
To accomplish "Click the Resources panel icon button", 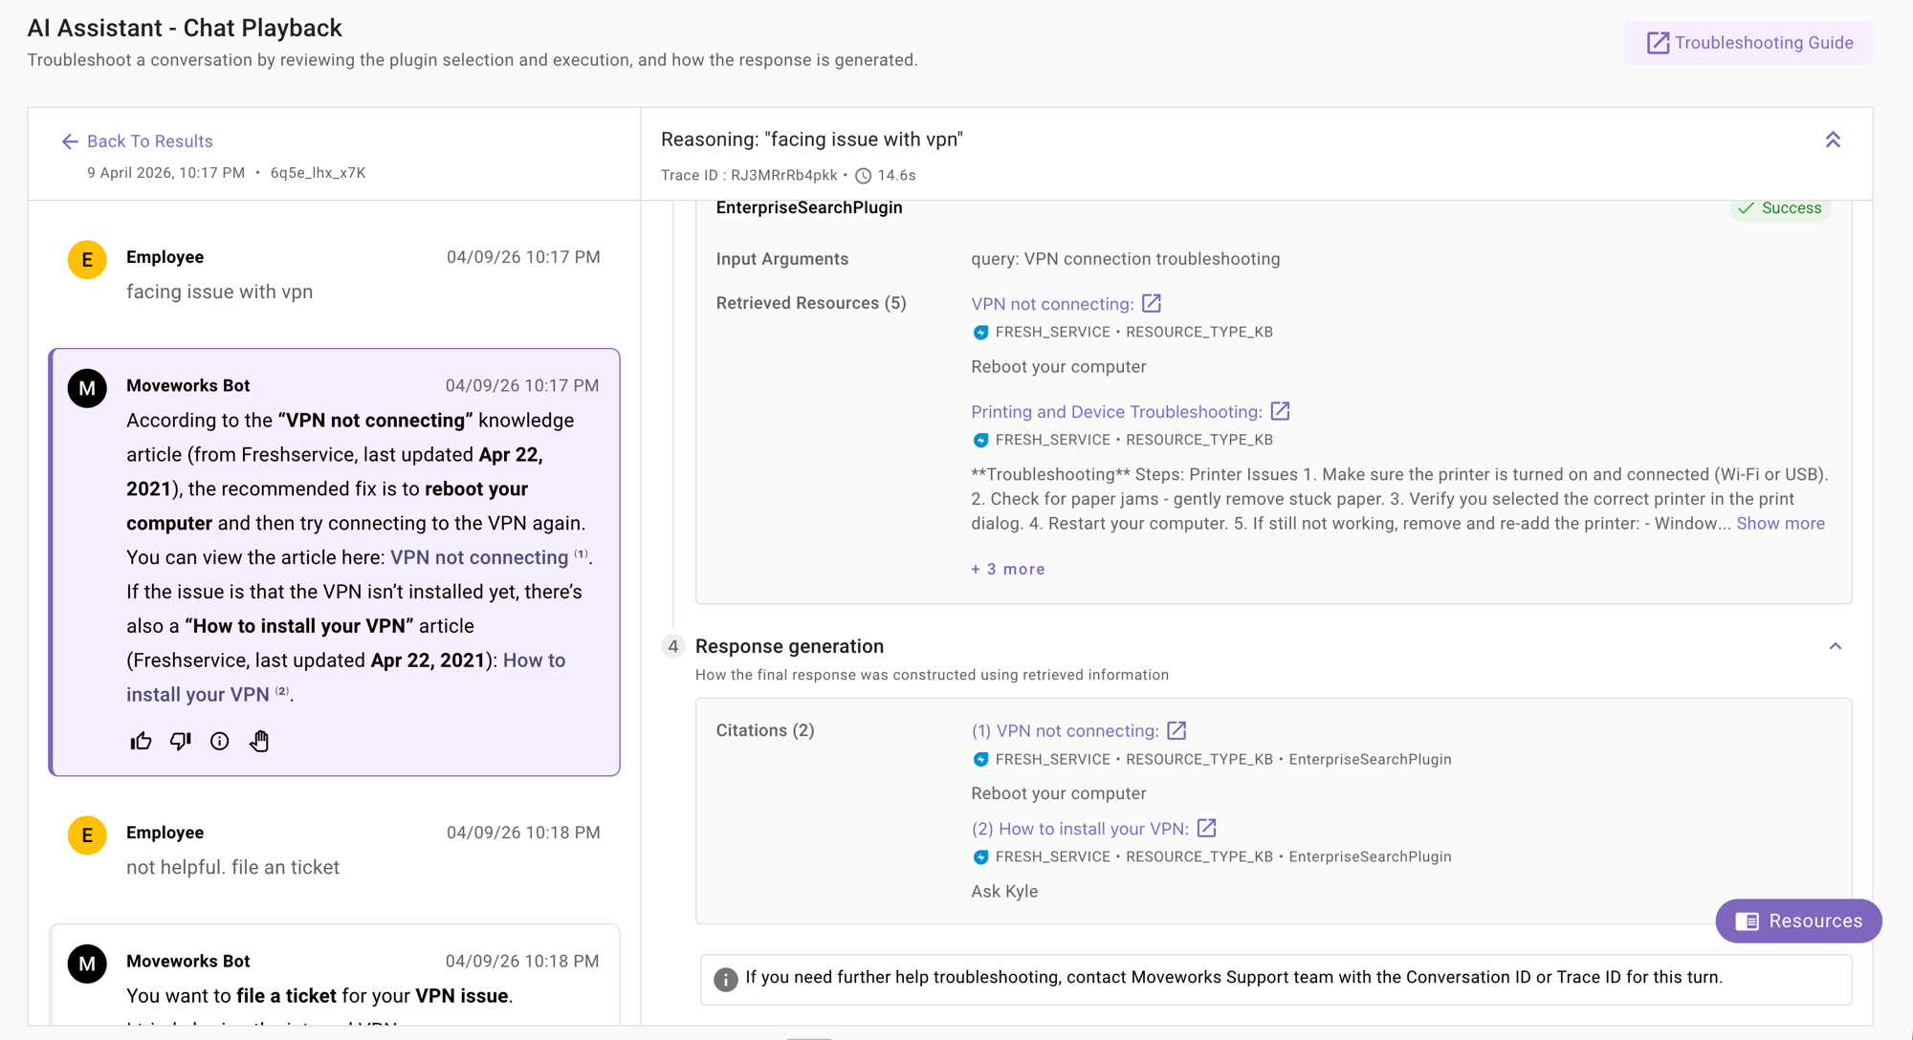I will coord(1748,921).
